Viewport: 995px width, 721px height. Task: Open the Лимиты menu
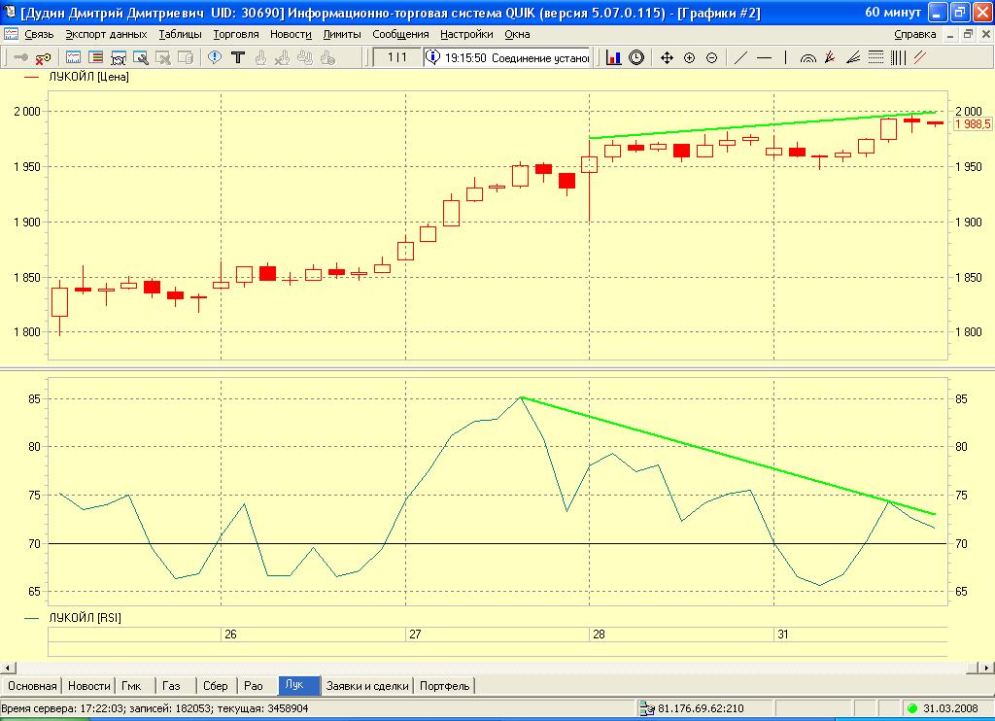coord(342,34)
